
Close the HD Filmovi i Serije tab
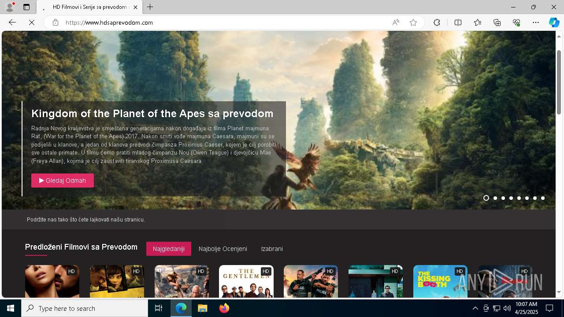pyautogui.click(x=136, y=7)
